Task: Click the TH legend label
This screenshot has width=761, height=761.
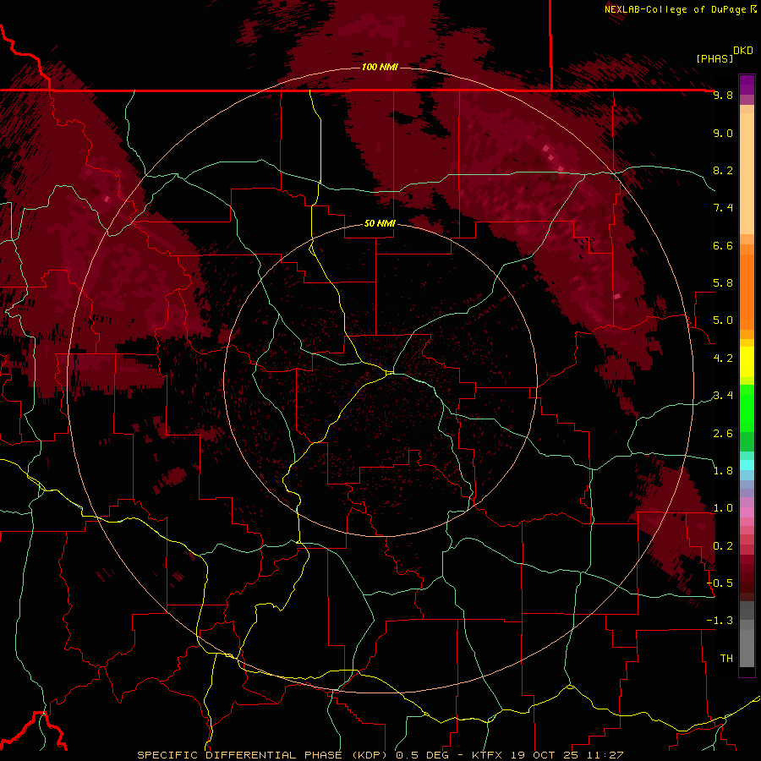Action: point(726,659)
